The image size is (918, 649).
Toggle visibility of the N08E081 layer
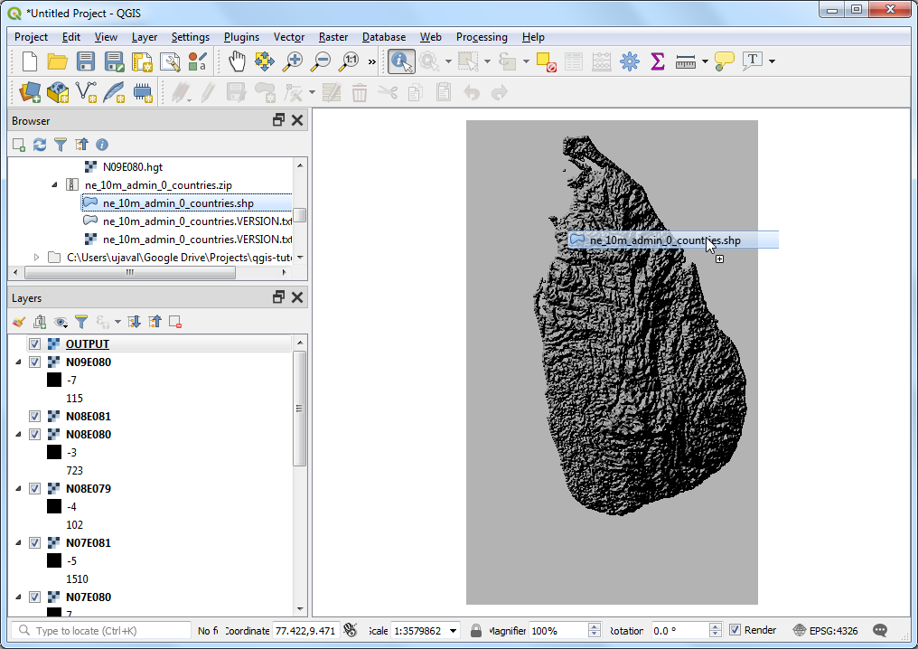pos(35,417)
